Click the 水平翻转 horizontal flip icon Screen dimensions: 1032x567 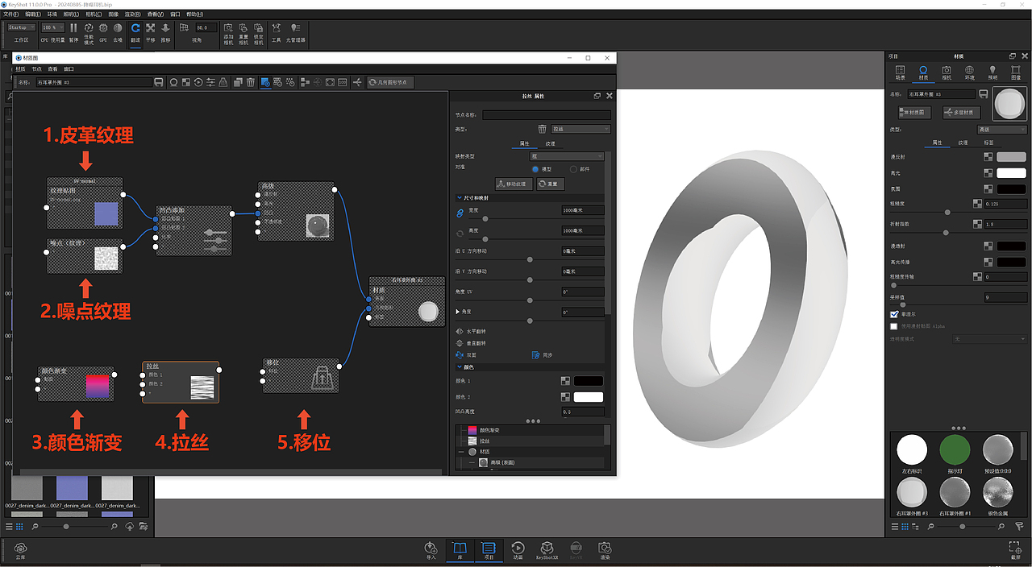[460, 331]
